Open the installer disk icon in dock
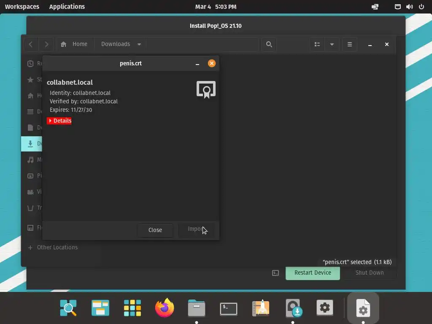Viewport: 432px width, 324px height. [x=293, y=308]
